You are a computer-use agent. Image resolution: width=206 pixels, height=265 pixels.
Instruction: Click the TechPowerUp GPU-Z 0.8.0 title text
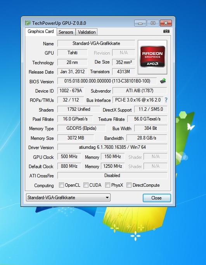click(x=59, y=23)
